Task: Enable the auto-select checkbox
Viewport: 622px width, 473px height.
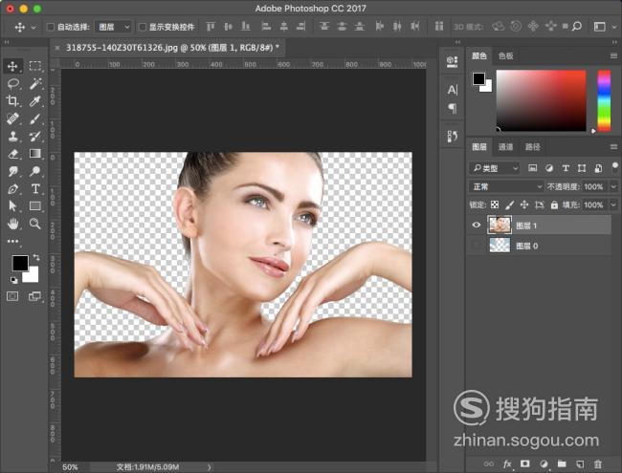Action: point(51,27)
